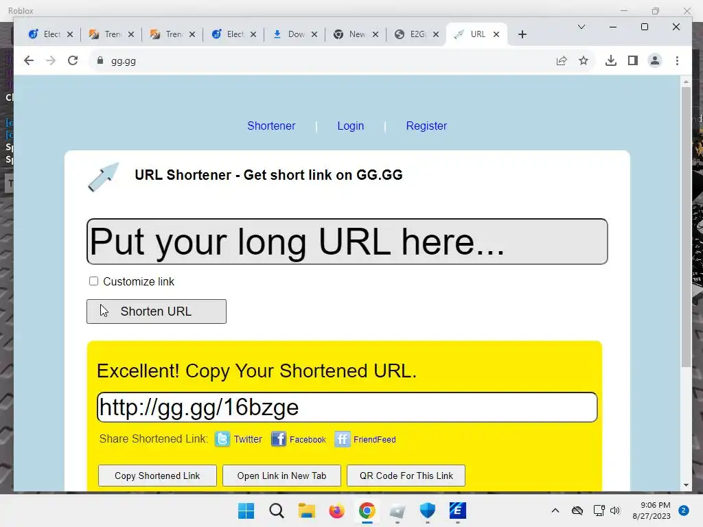Image resolution: width=703 pixels, height=527 pixels.
Task: Click the Shorten URL button
Action: coord(156,312)
